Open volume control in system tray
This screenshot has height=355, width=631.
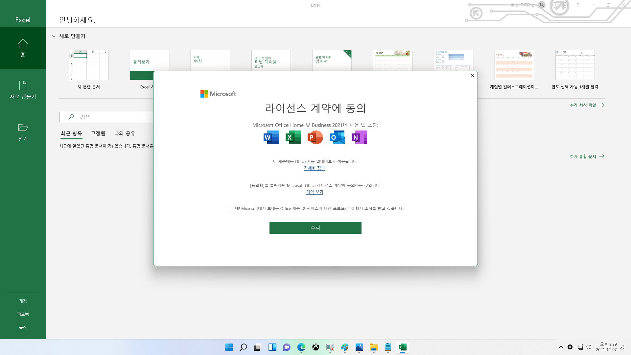589,347
